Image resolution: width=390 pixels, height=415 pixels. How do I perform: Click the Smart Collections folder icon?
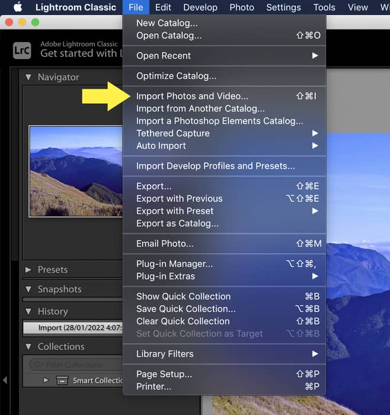pos(62,381)
